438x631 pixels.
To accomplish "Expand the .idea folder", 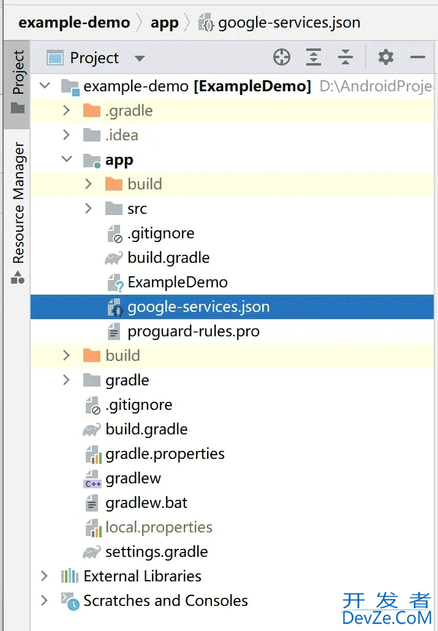I will [x=66, y=135].
